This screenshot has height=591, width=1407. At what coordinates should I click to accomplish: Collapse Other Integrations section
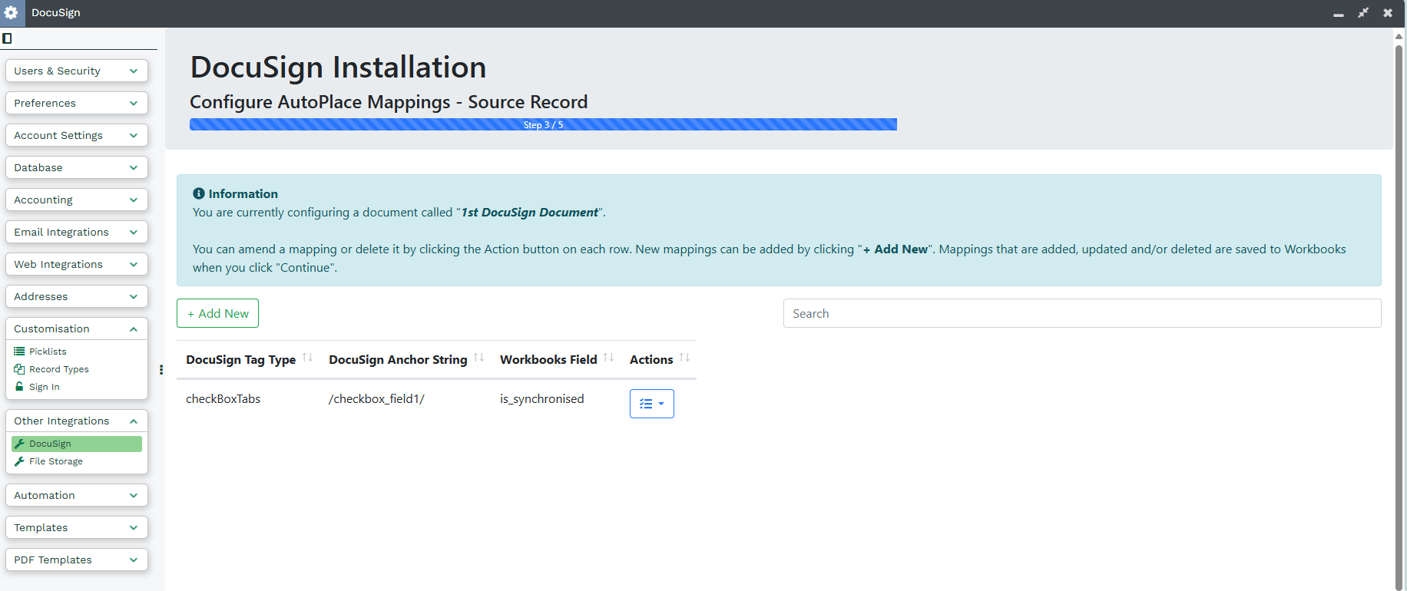77,421
